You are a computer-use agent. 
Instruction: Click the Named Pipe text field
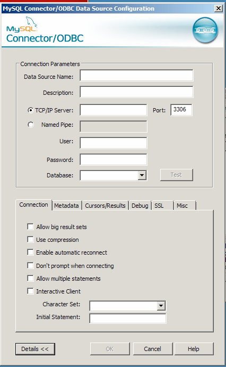[114, 127]
